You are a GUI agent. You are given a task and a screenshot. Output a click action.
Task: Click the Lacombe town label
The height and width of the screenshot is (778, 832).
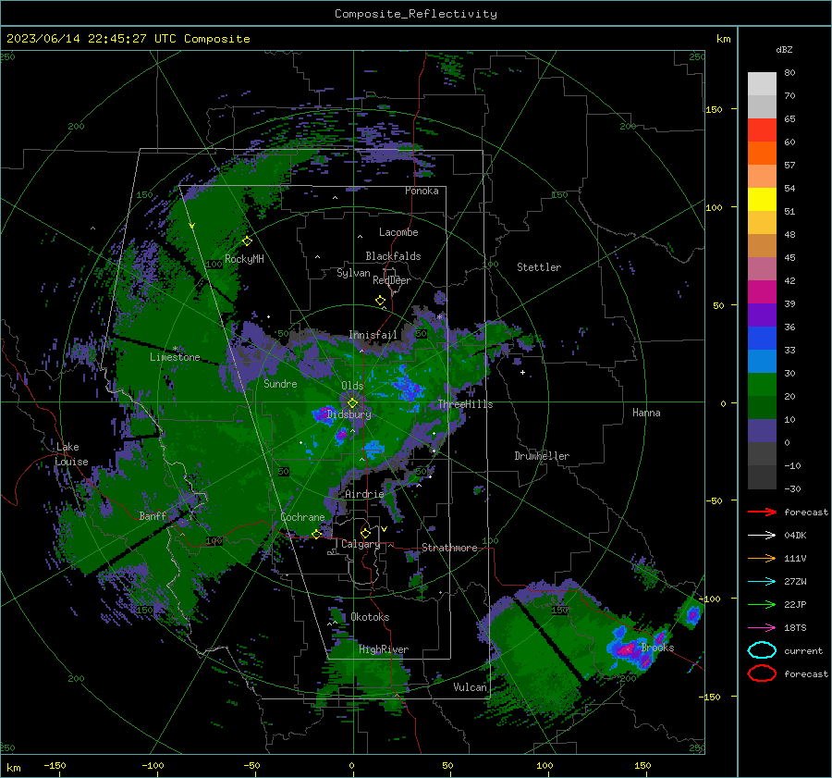pos(398,232)
